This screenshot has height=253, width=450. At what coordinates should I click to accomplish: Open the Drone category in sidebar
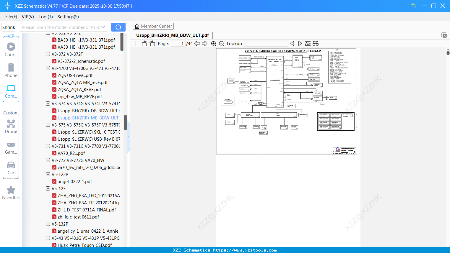tap(11, 126)
